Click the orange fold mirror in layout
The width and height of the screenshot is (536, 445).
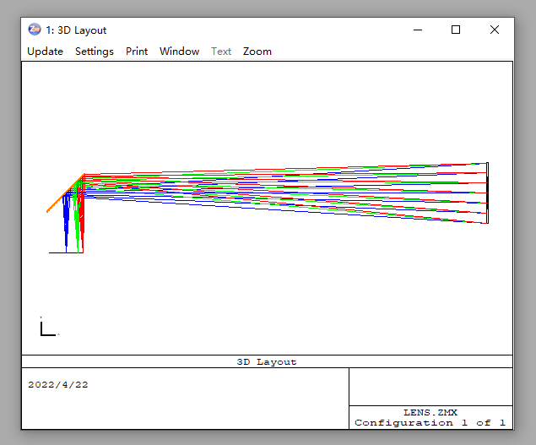(x=66, y=193)
